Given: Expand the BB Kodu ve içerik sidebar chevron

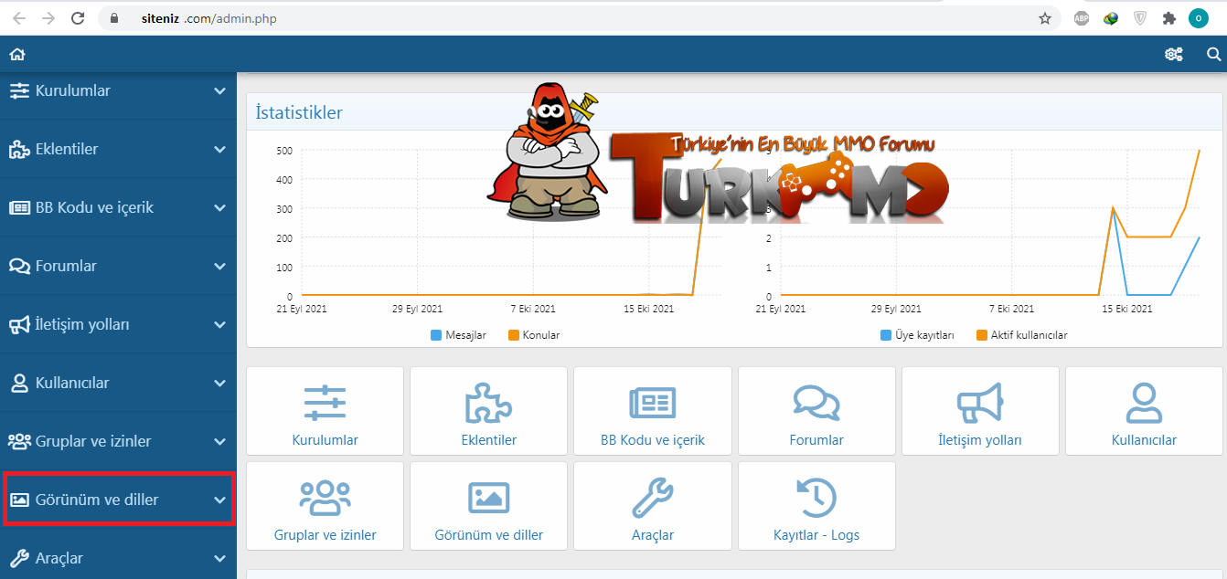Looking at the screenshot, I should 219,207.
